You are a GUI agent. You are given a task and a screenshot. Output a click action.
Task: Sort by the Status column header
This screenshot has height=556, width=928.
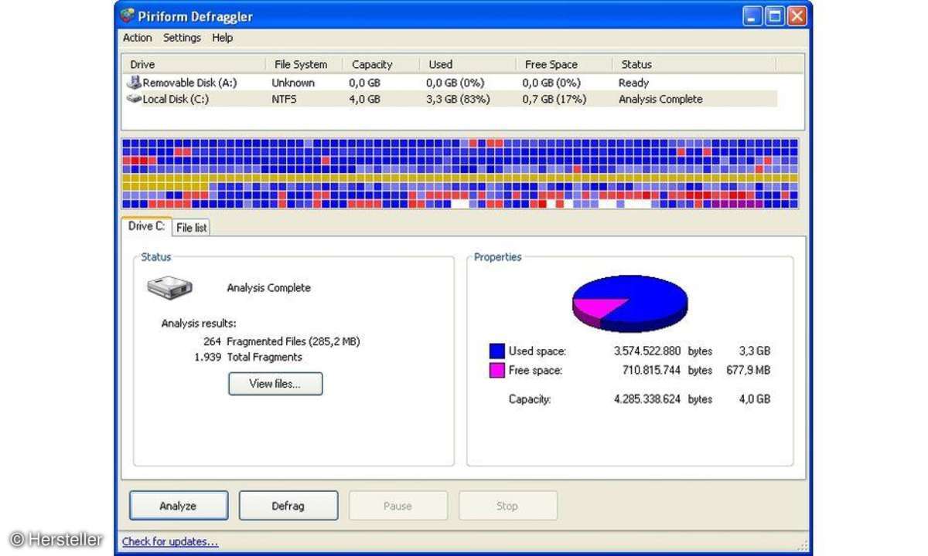(x=694, y=65)
